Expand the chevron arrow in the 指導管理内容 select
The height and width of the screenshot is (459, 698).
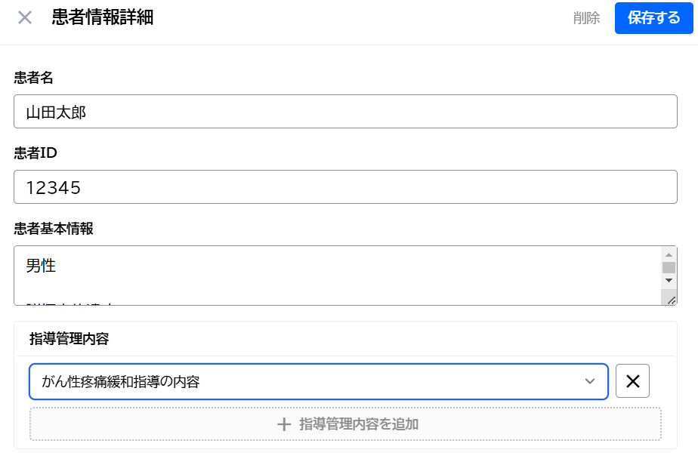[x=590, y=382]
